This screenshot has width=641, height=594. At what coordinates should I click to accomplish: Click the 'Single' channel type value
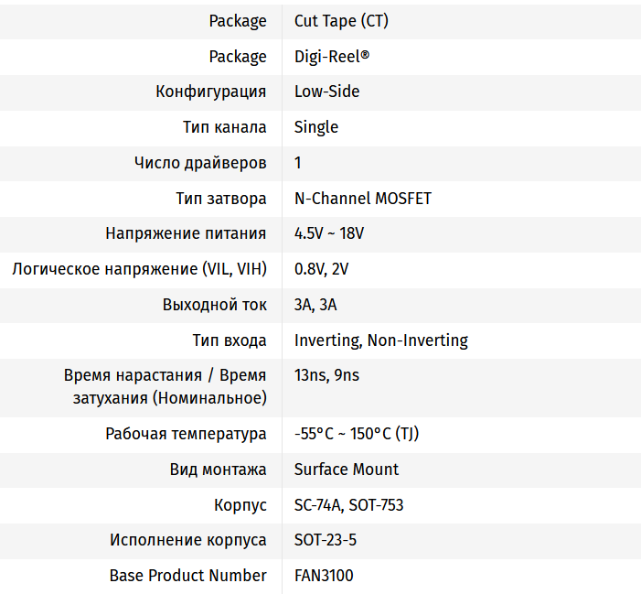point(316,127)
